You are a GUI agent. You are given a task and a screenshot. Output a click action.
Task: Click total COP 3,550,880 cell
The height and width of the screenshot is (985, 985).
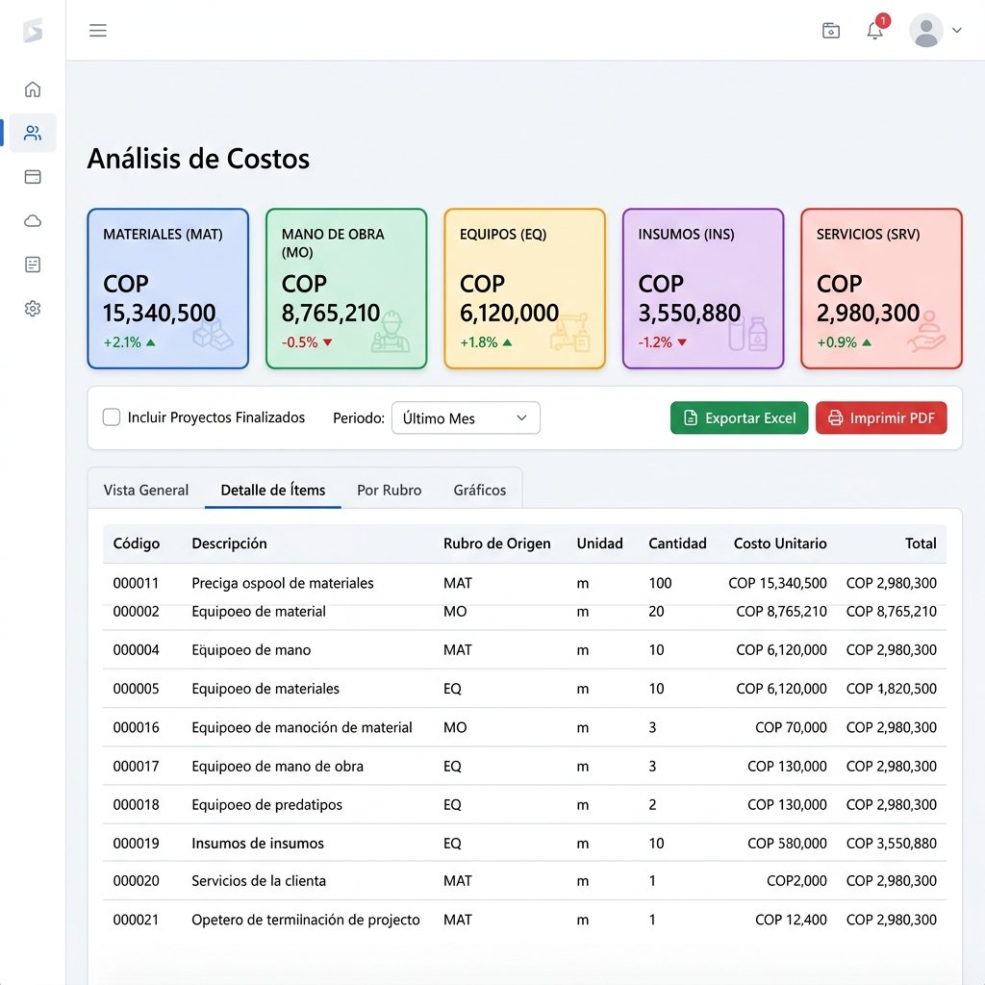coord(892,843)
